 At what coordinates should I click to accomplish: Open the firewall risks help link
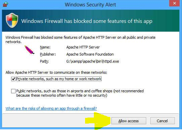(51, 108)
